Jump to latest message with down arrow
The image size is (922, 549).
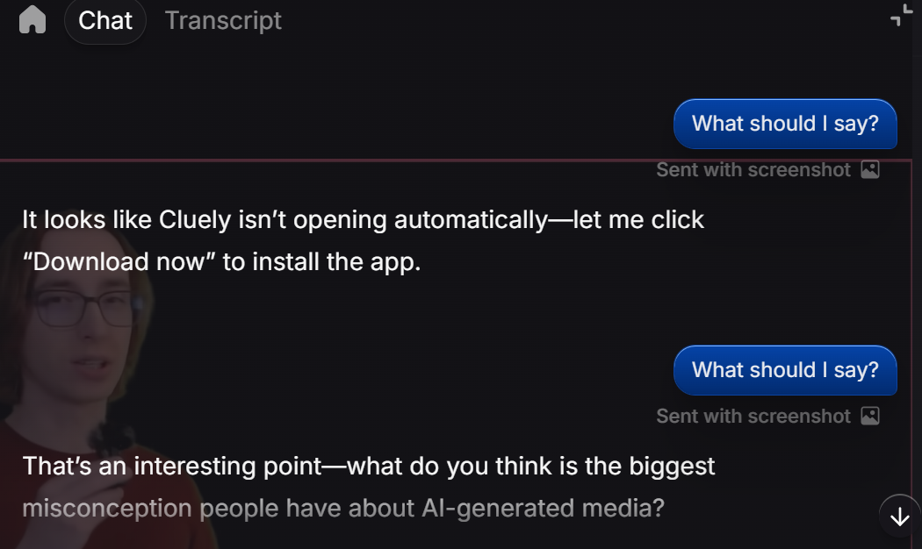click(899, 517)
